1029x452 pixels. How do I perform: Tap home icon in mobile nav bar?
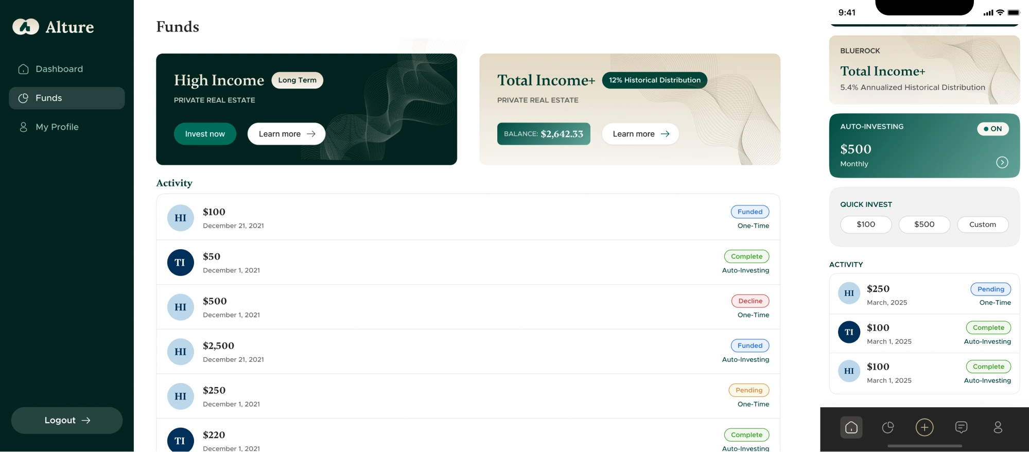pyautogui.click(x=851, y=427)
